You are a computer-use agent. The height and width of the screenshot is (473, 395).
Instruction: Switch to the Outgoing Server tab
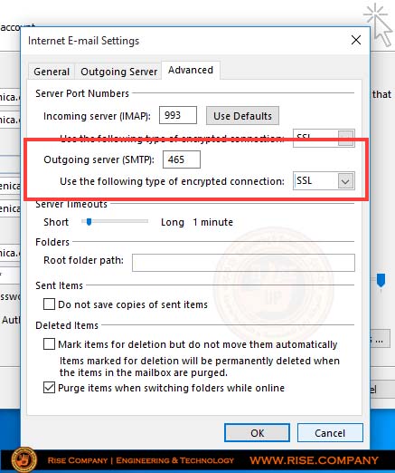coord(118,72)
